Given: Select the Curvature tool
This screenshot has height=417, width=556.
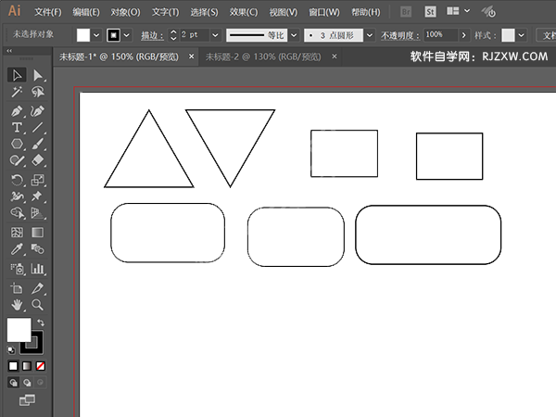Looking at the screenshot, I should [x=37, y=111].
